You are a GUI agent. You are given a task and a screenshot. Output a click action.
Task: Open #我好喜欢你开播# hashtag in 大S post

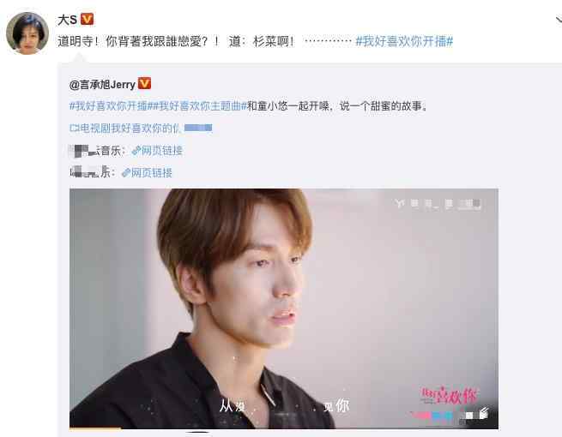tap(404, 41)
